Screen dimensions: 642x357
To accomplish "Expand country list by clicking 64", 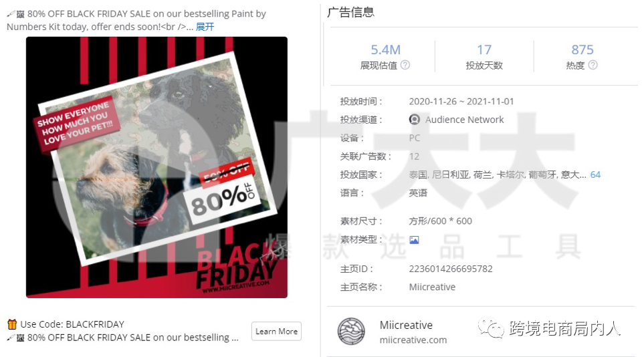I will (x=595, y=174).
